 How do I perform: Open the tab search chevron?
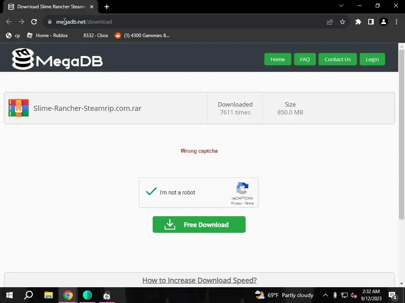[x=341, y=6]
